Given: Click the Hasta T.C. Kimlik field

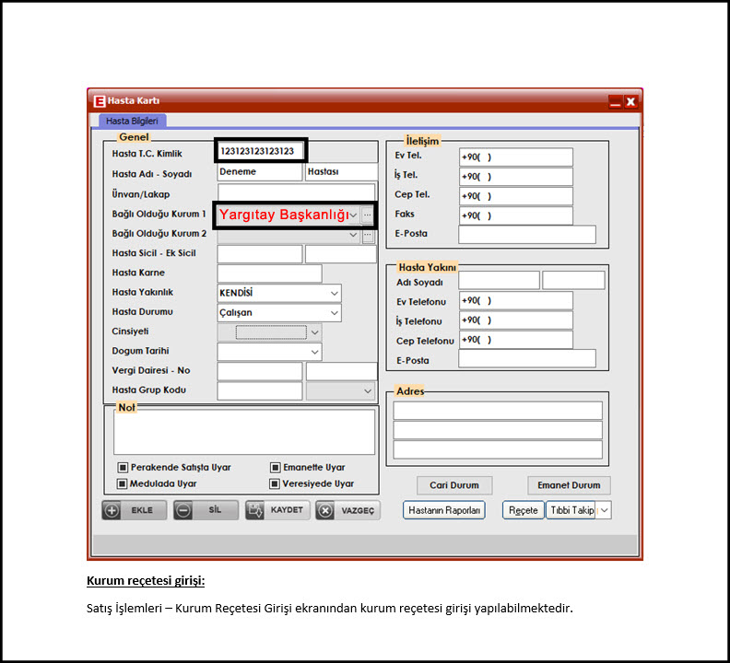Looking at the screenshot, I should pos(261,151).
